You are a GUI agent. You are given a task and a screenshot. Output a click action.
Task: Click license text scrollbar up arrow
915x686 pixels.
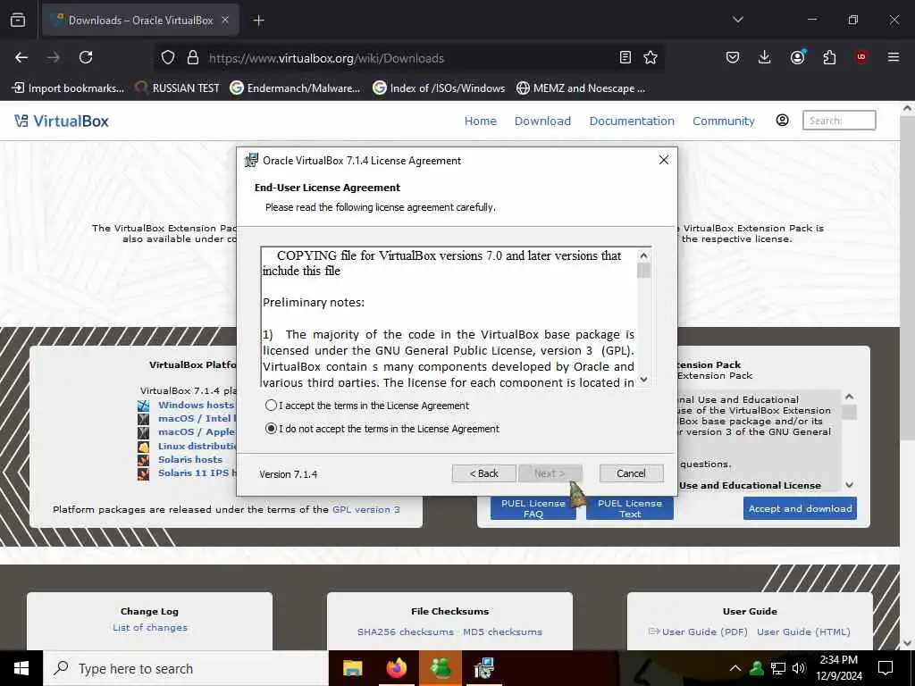pos(643,255)
